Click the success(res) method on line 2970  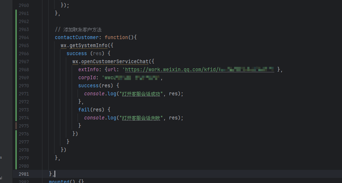[x=89, y=85]
